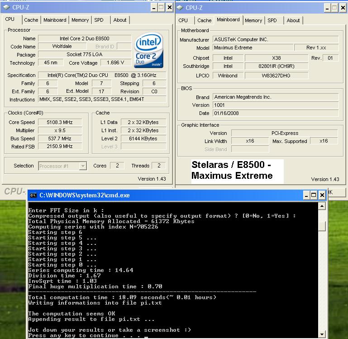This screenshot has width=348, height=339.
Task: Maximize the cmd.exe window
Action: click(x=314, y=196)
